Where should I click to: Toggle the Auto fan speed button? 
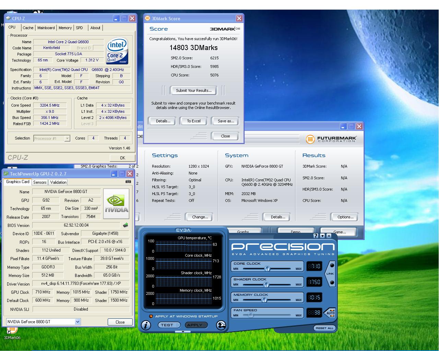click(x=330, y=313)
